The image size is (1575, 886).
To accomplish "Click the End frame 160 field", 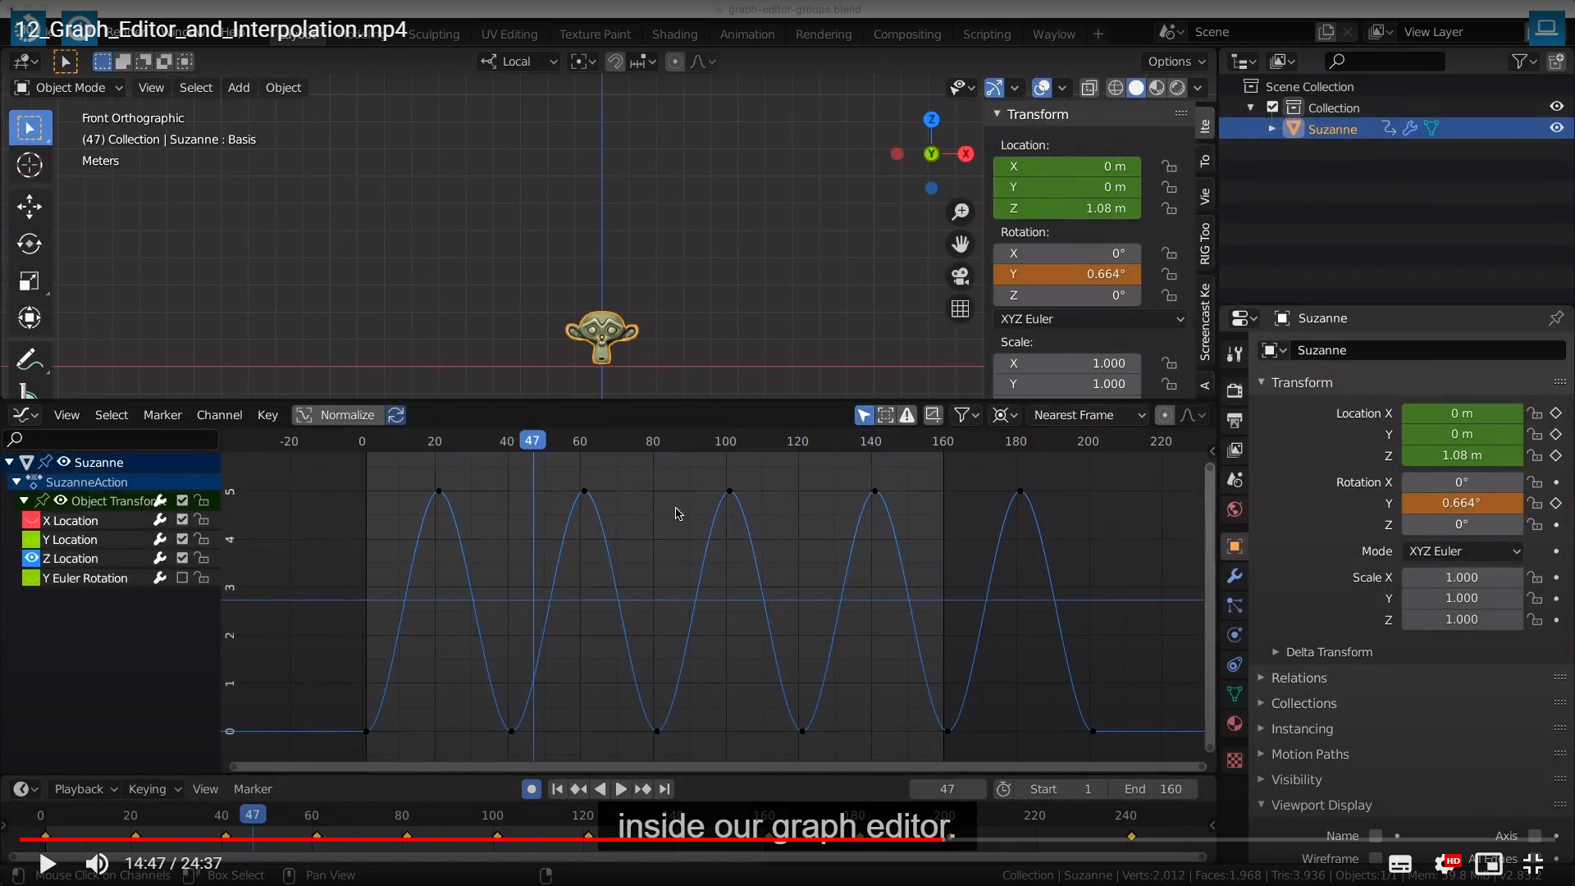I will (x=1153, y=789).
